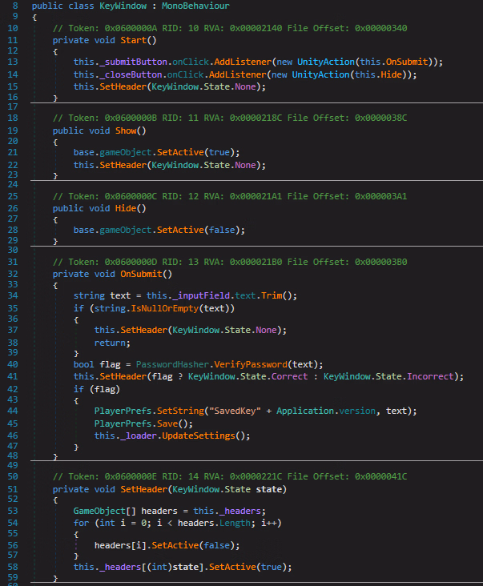Click the Start method name declaration
The width and height of the screenshot is (483, 586).
click(133, 40)
